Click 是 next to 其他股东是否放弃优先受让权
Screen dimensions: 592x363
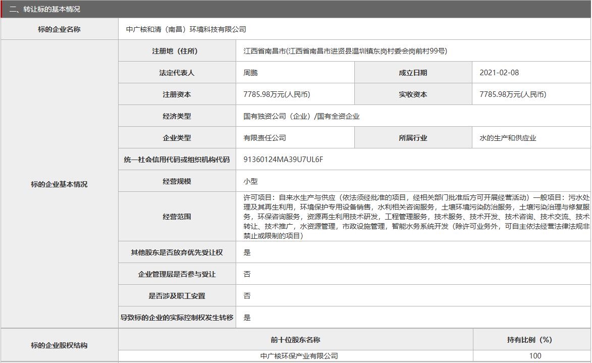point(244,252)
